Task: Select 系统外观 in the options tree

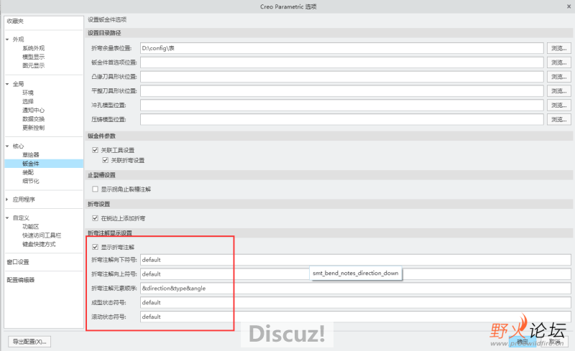Action: [x=33, y=48]
